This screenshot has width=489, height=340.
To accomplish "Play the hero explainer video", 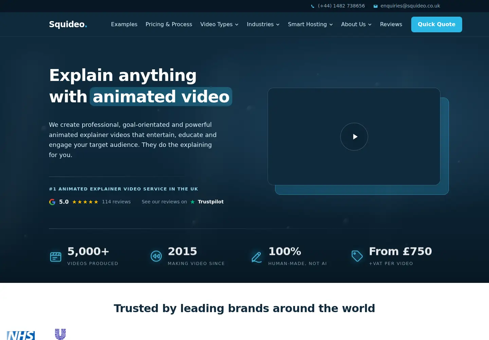I will coord(354,137).
